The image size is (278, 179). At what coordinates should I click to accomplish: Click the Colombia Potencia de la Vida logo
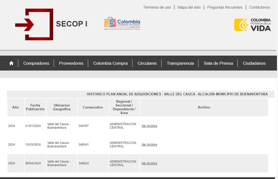pos(252,25)
